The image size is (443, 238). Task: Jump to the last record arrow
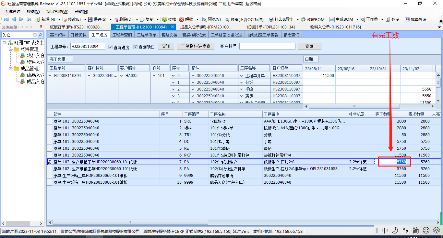[x=29, y=19]
